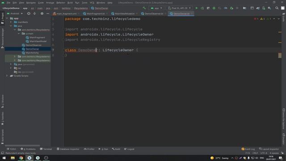Toggle the Gradle tool window side tab
The width and height of the screenshot is (286, 161).
(284, 17)
